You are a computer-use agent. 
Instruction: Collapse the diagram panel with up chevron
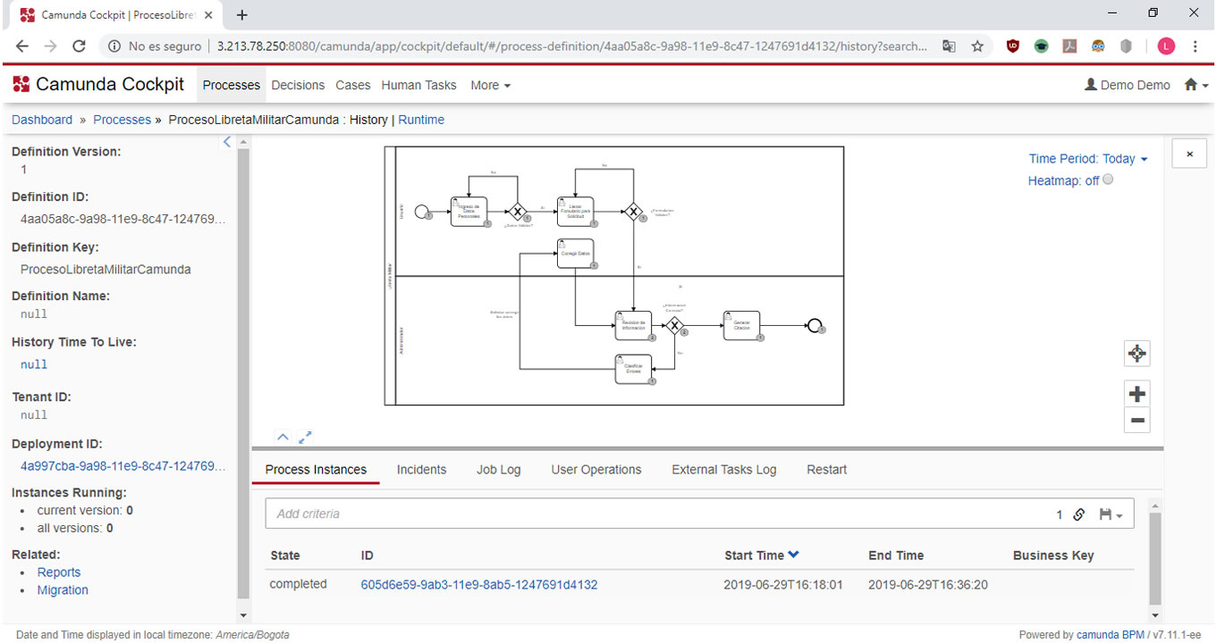click(x=283, y=437)
